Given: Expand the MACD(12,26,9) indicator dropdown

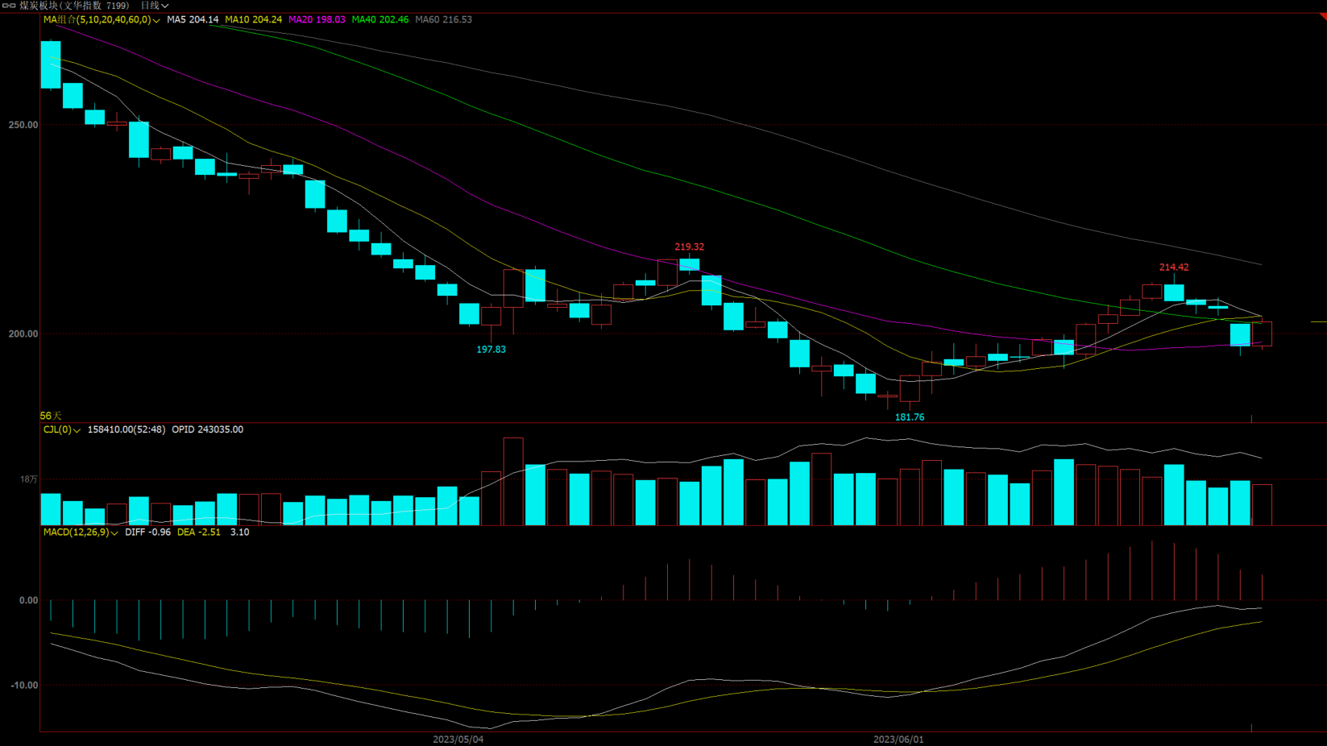Looking at the screenshot, I should click(81, 532).
